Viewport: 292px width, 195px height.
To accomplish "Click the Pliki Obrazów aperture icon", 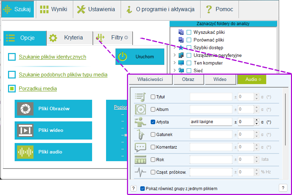I will coord(25,109).
